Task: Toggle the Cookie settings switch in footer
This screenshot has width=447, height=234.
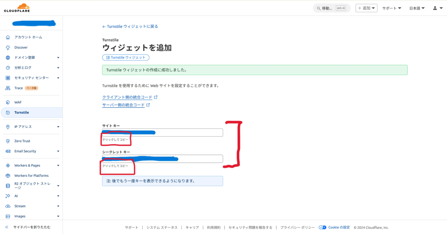Action: (x=323, y=227)
